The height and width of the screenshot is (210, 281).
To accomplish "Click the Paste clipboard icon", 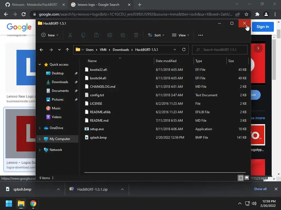I will click(x=96, y=35).
